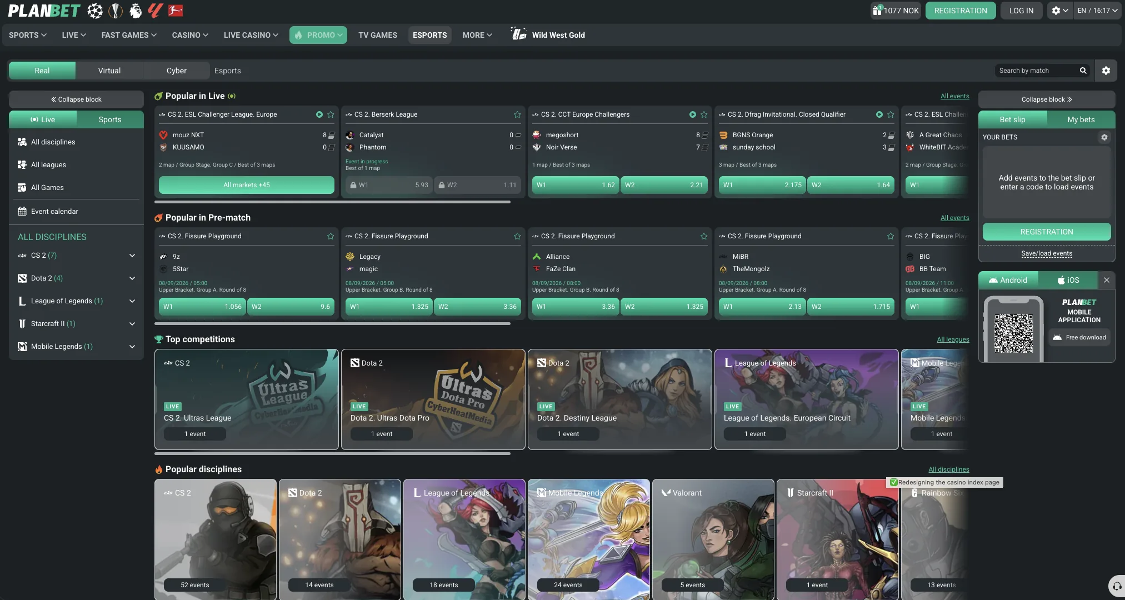This screenshot has height=600, width=1125.
Task: Click the search magnifier icon
Action: point(1083,71)
